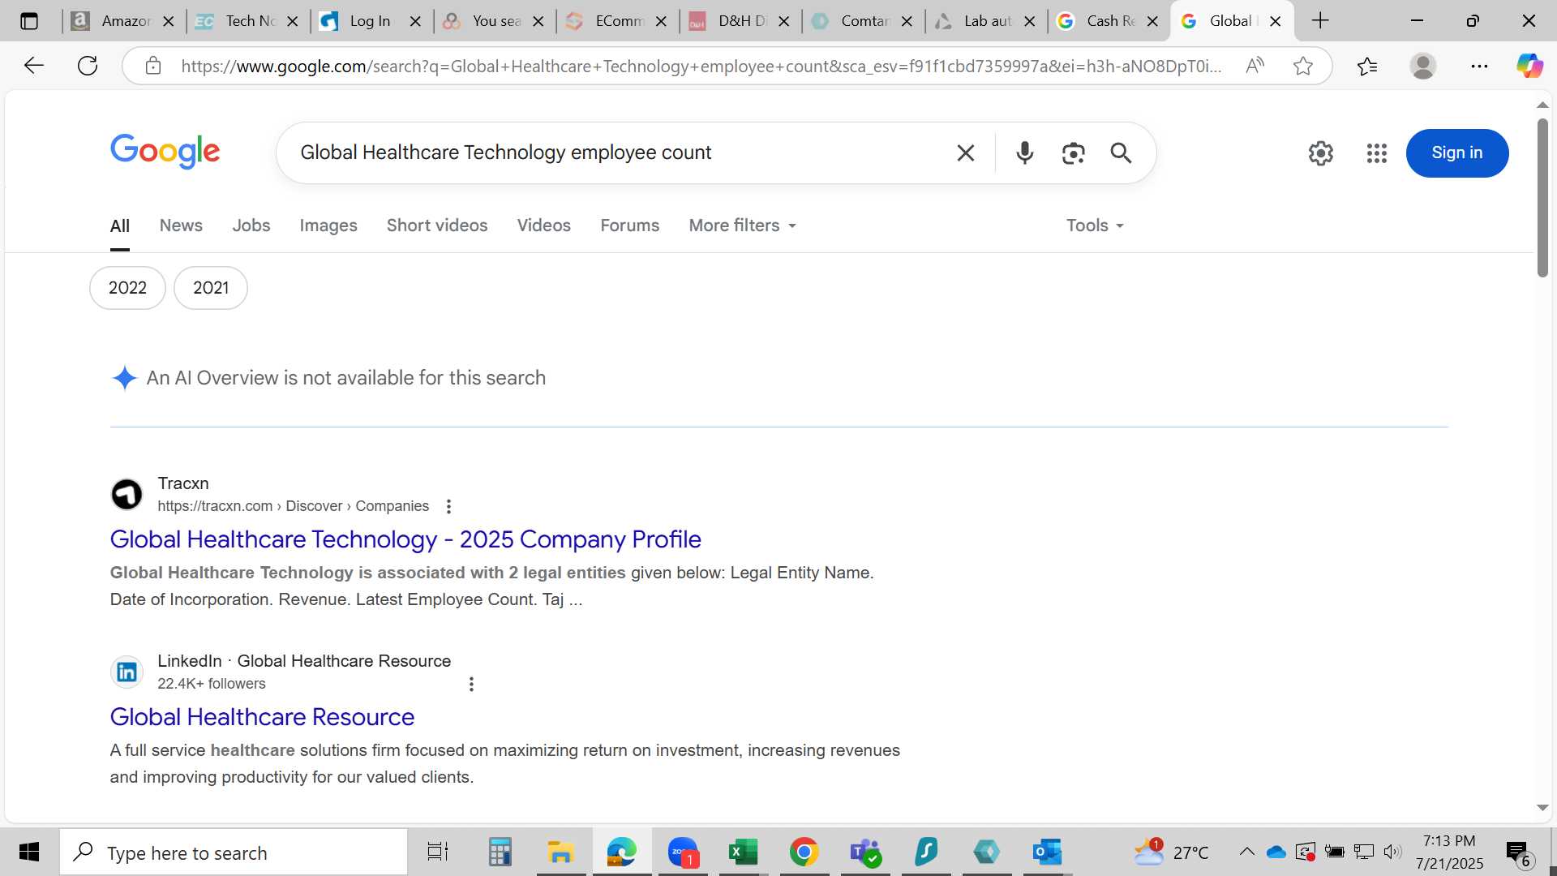Filter results by the 2021 chip
Screen dimensions: 1557x876
tap(211, 288)
